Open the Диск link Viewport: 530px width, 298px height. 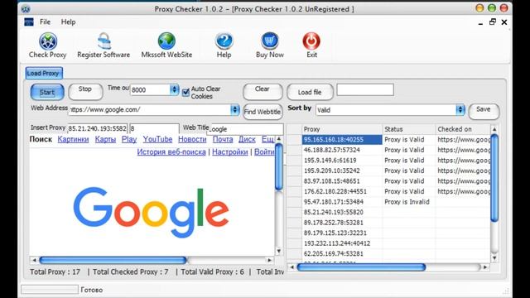(247, 139)
